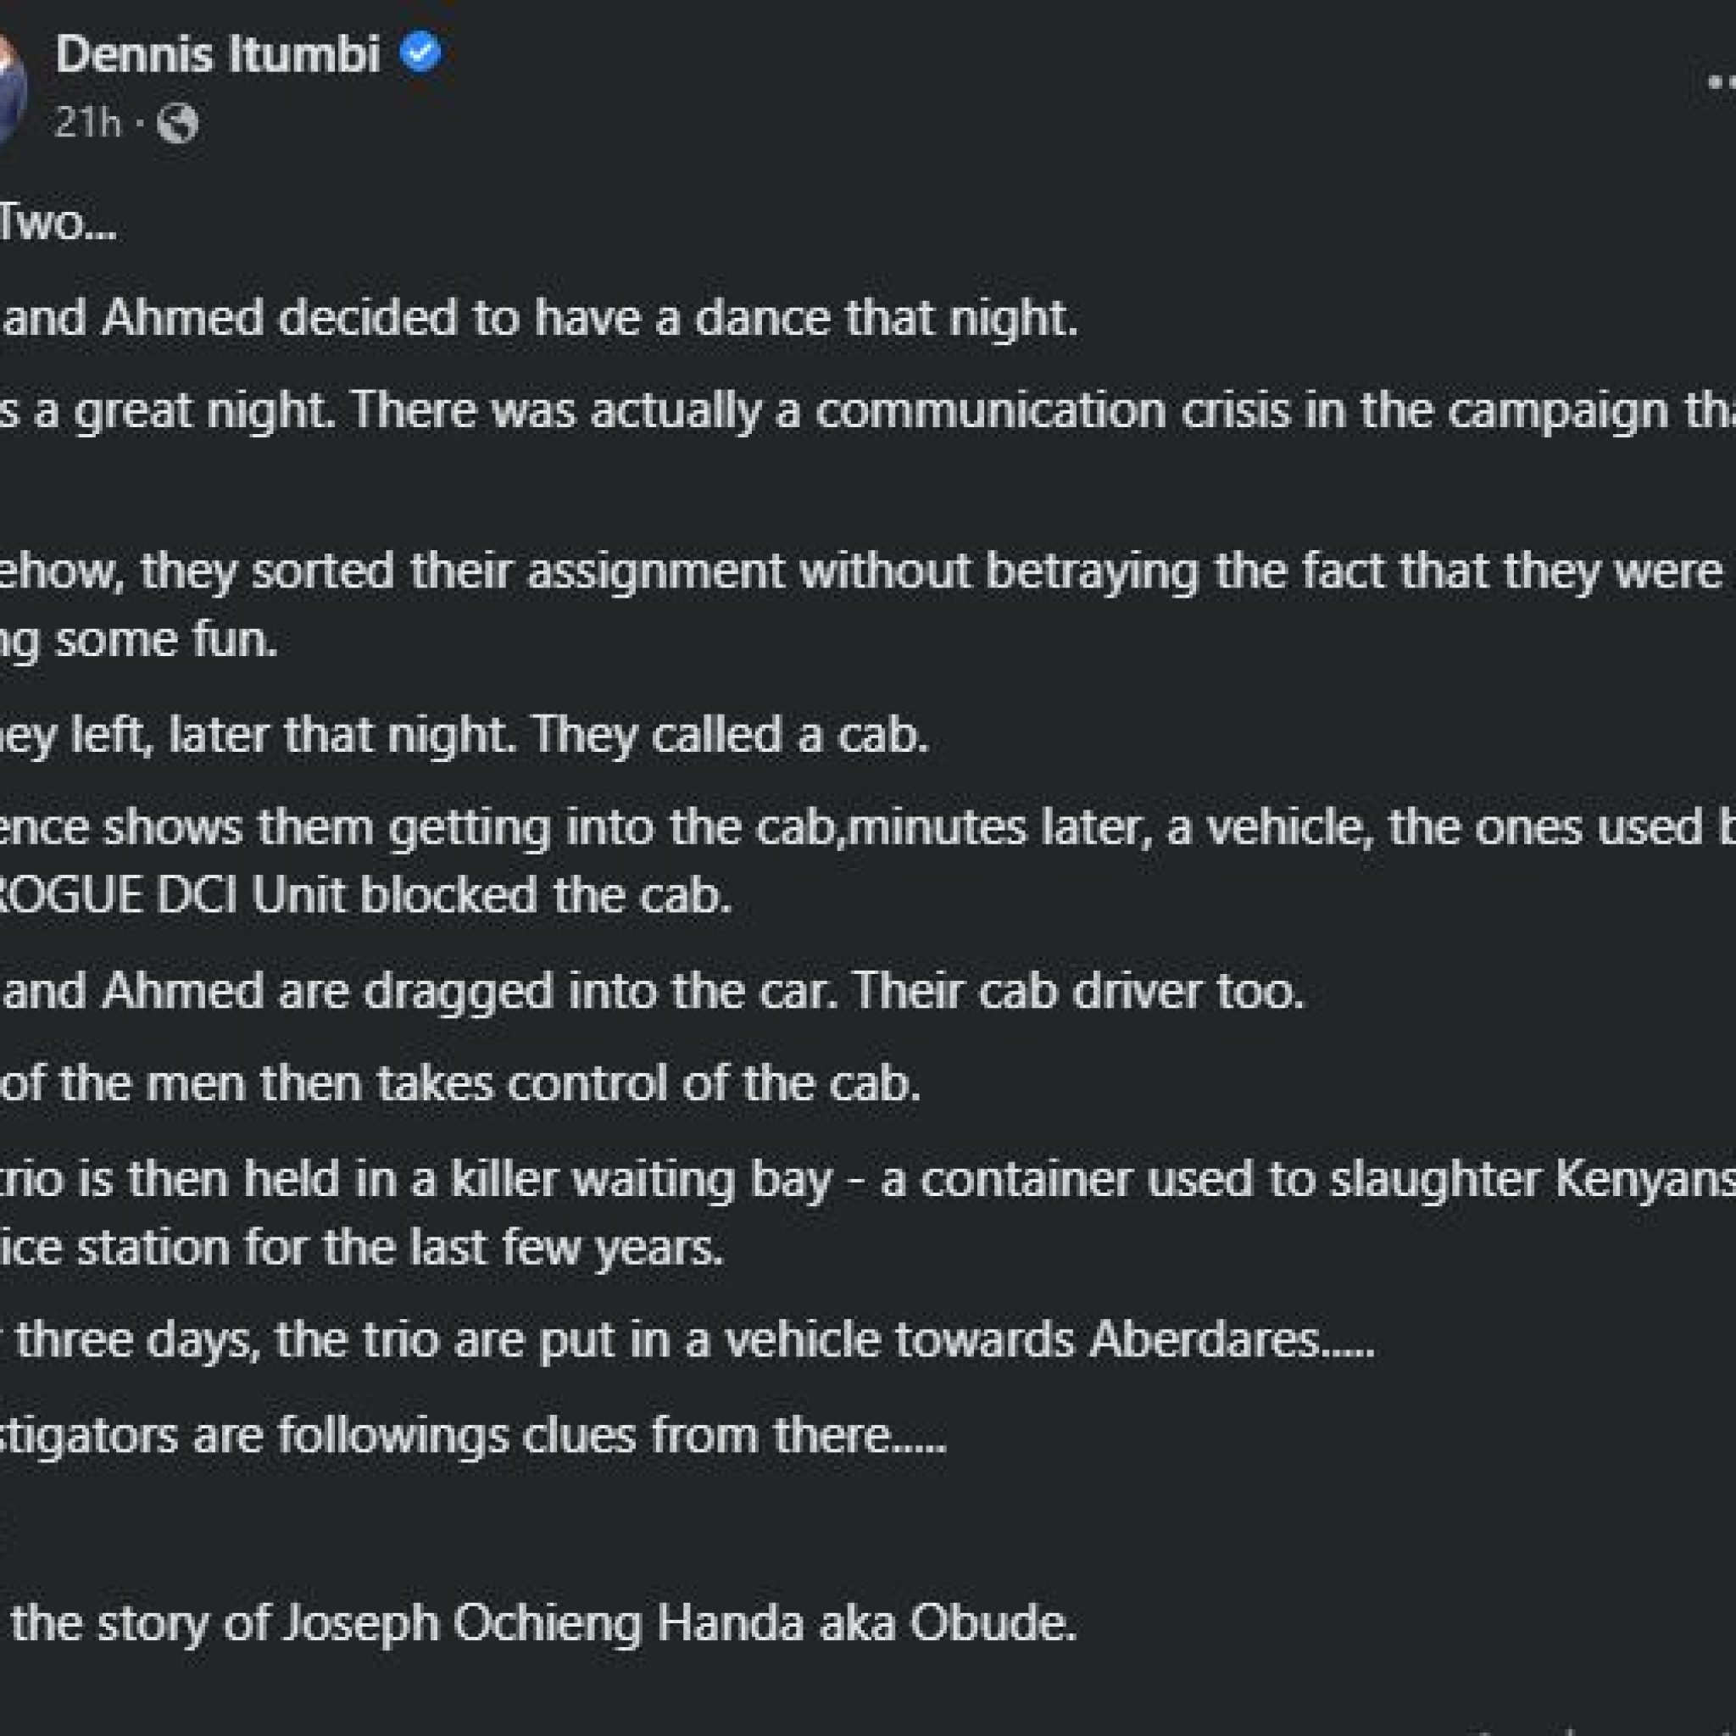Screen dimensions: 1736x1736
Task: Click the blue verified badge icon
Action: (420, 54)
